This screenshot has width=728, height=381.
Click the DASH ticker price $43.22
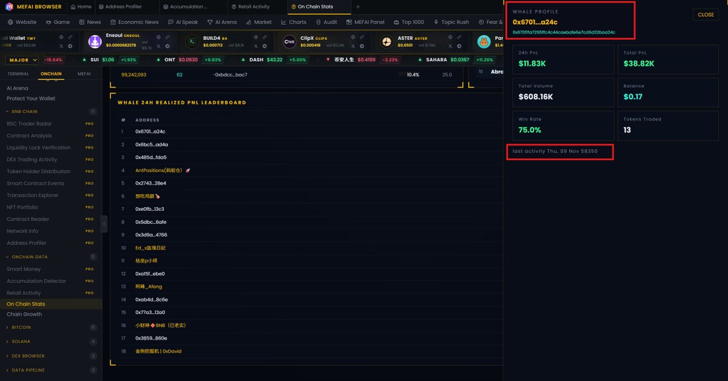coord(274,60)
